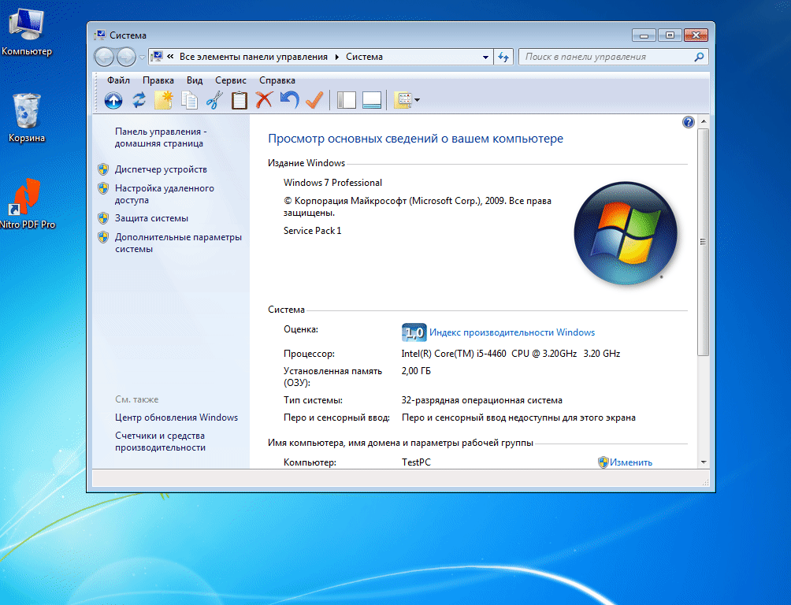Open the Файл menu
The height and width of the screenshot is (605, 791).
(118, 80)
